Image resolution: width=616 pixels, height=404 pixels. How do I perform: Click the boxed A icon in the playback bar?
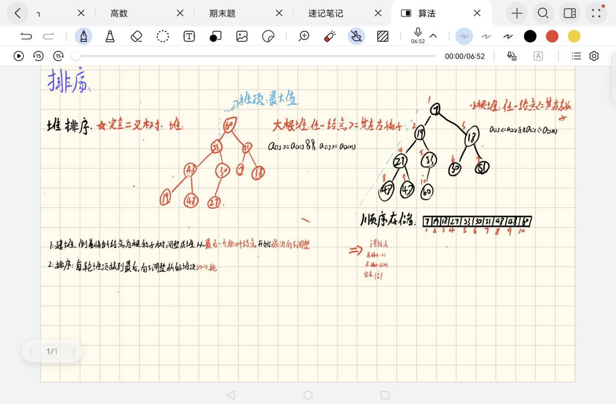tap(538, 56)
